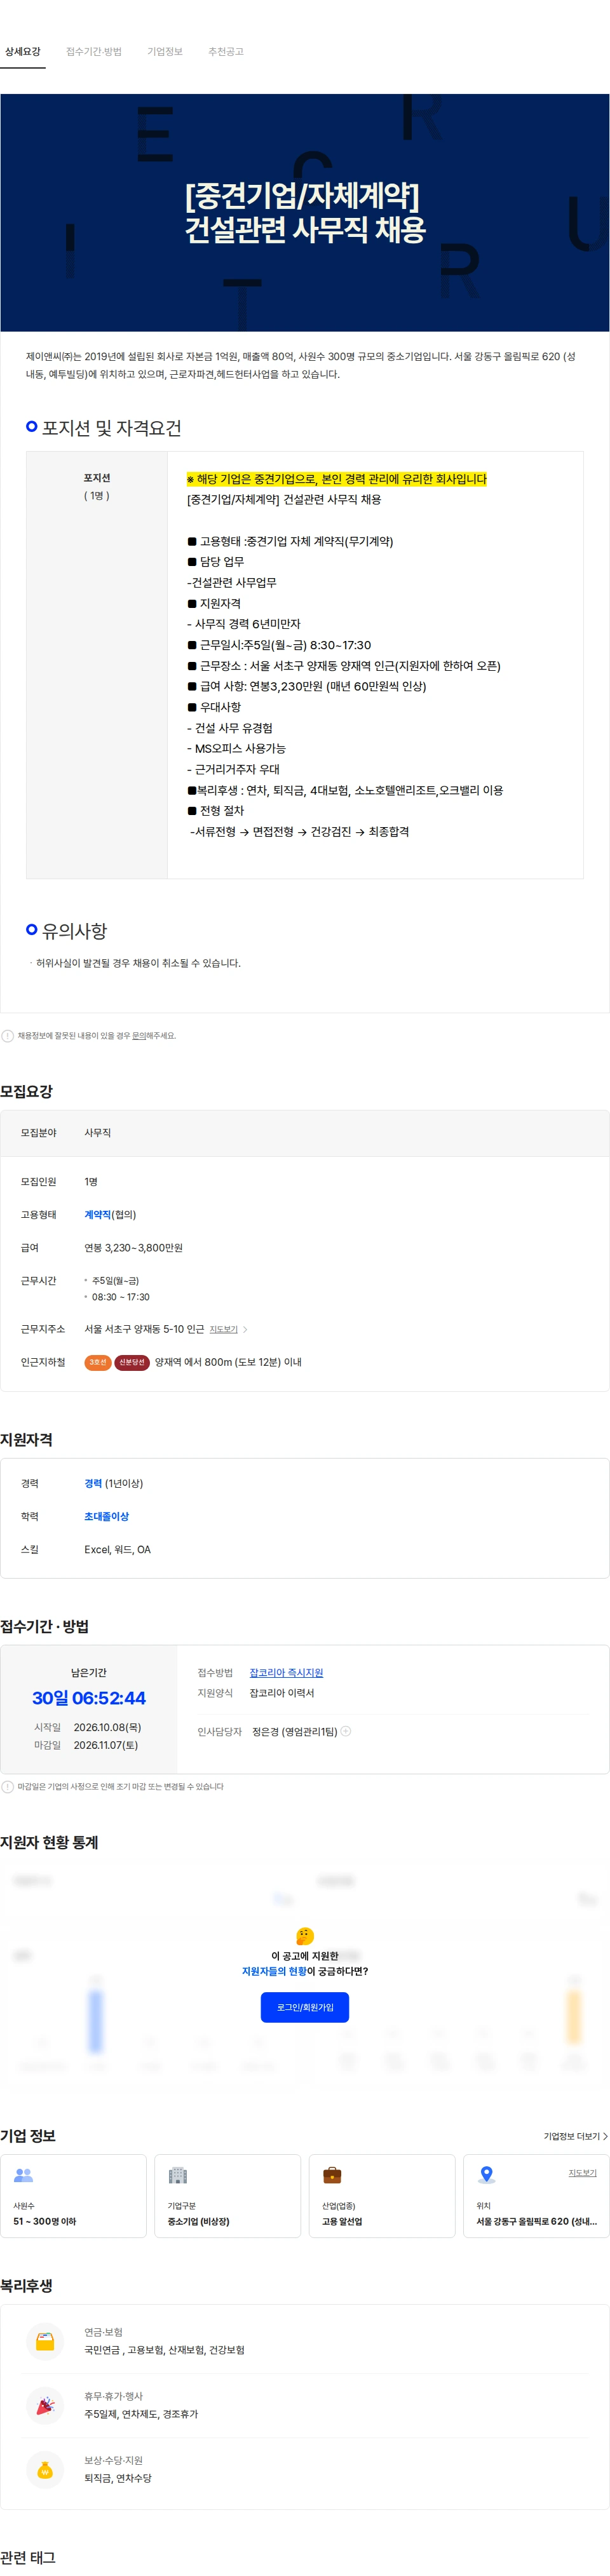The width and height of the screenshot is (610, 2576).
Task: Click the thinking emoji in applicant stats
Action: tap(305, 1937)
